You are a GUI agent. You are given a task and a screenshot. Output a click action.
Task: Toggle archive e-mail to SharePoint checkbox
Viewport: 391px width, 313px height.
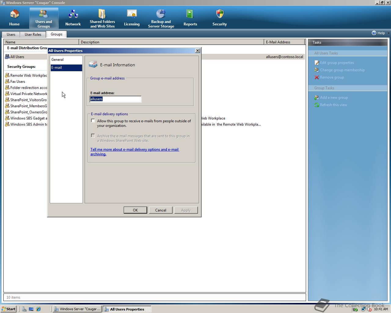tap(93, 135)
